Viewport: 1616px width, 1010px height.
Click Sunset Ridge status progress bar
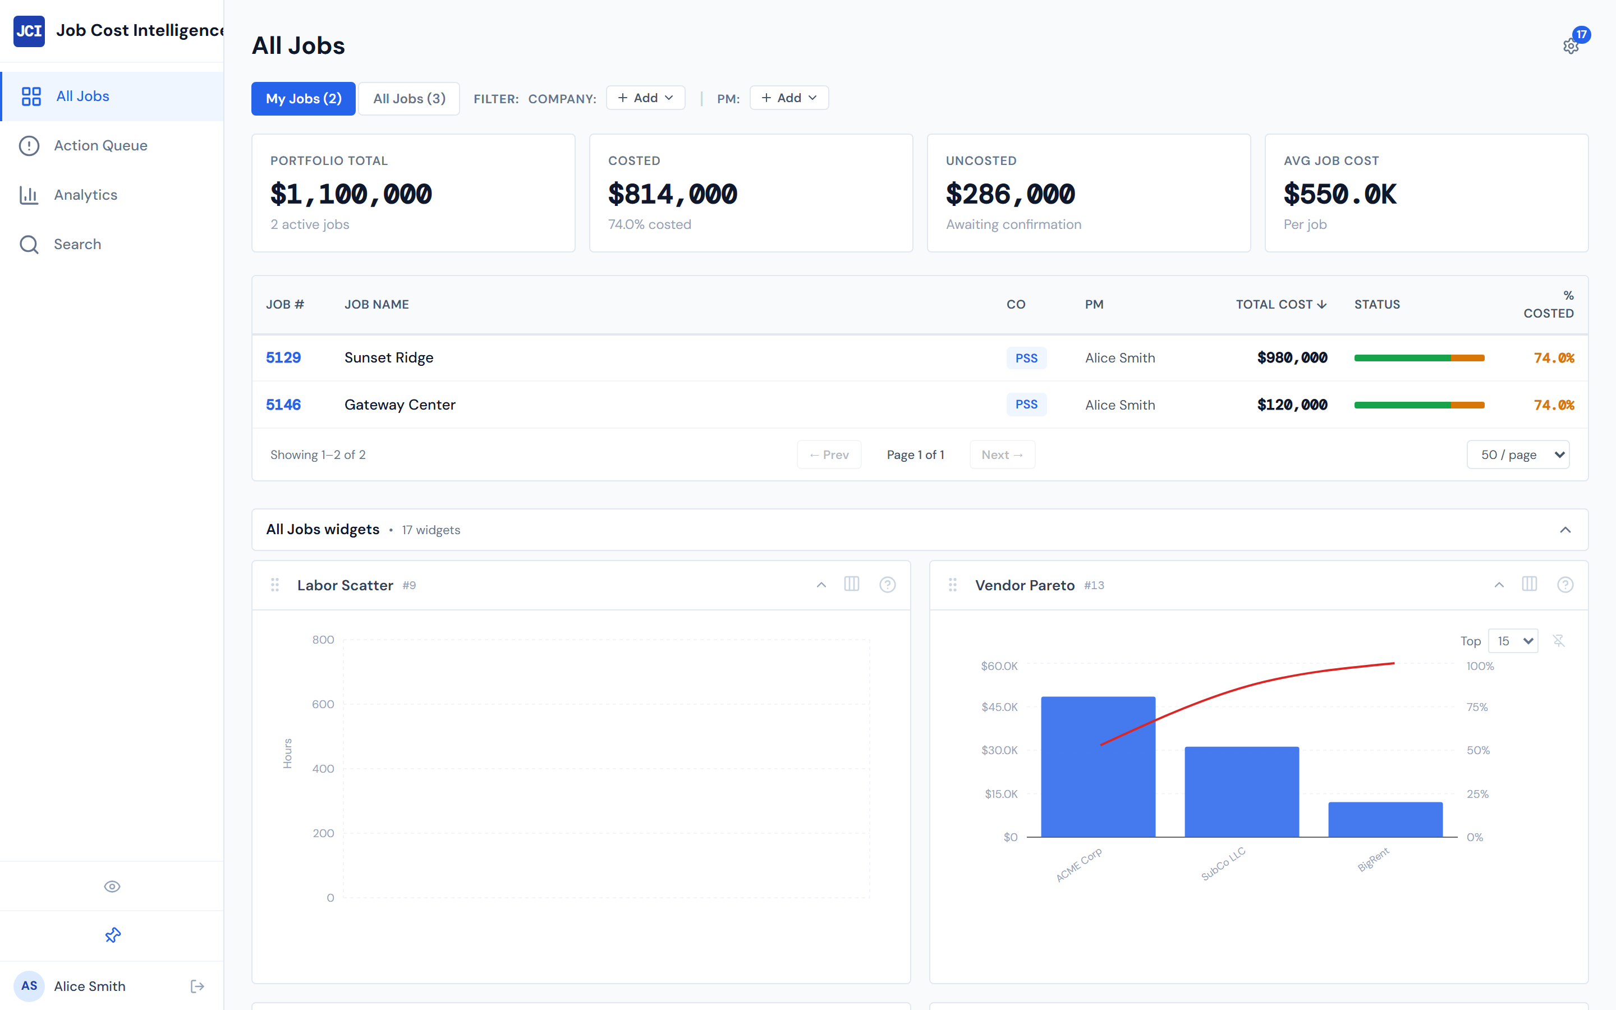click(1418, 358)
